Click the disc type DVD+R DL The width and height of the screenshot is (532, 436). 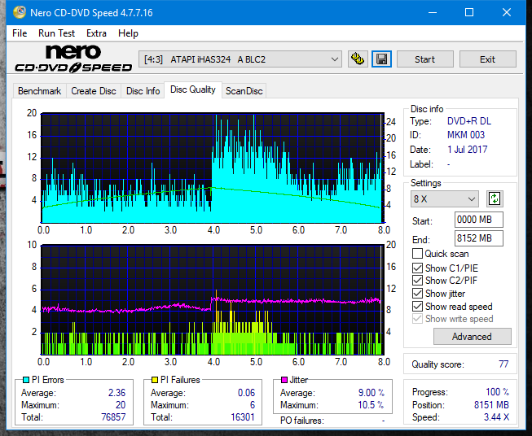[x=469, y=121]
